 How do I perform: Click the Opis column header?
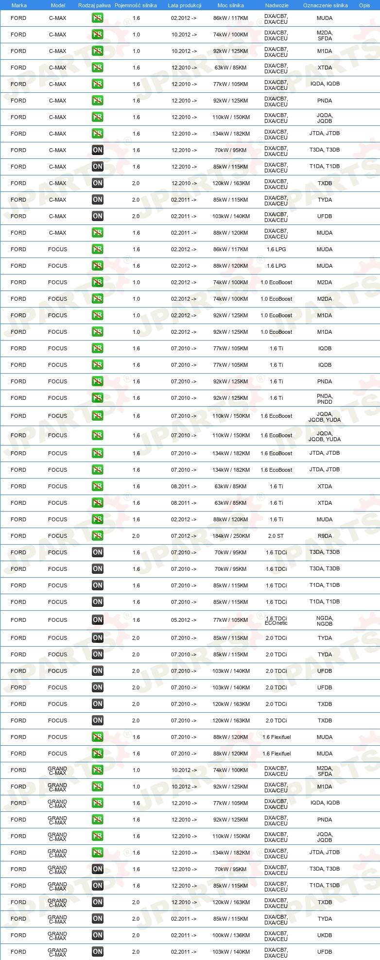(x=364, y=5)
